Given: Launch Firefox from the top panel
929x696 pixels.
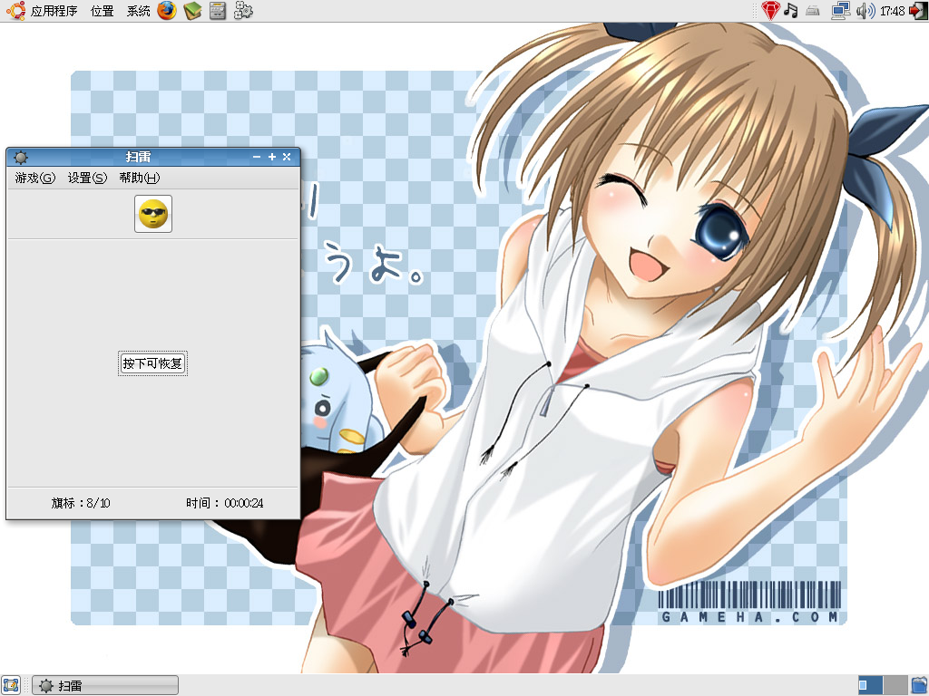Looking at the screenshot, I should pos(167,11).
